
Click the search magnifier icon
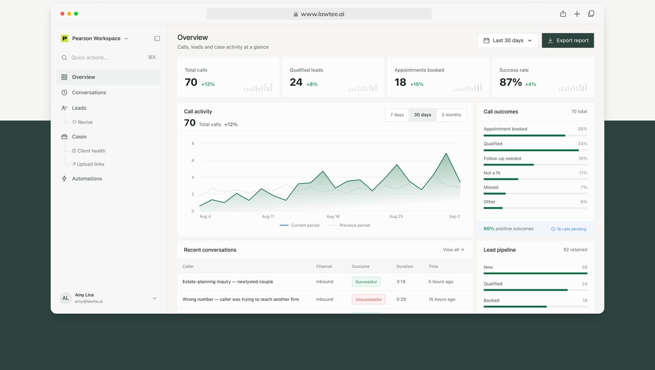point(65,58)
